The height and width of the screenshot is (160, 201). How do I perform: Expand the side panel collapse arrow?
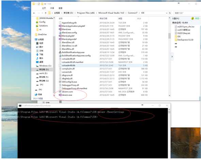[x=172, y=57]
